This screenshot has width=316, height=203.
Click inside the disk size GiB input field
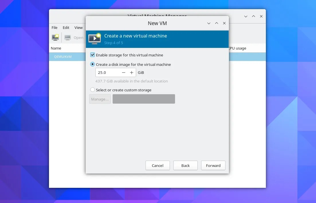pyautogui.click(x=107, y=72)
